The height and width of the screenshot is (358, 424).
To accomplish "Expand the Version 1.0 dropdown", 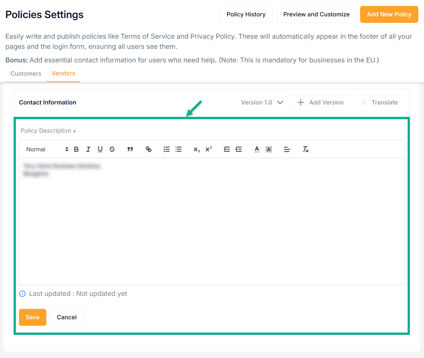I will point(262,102).
